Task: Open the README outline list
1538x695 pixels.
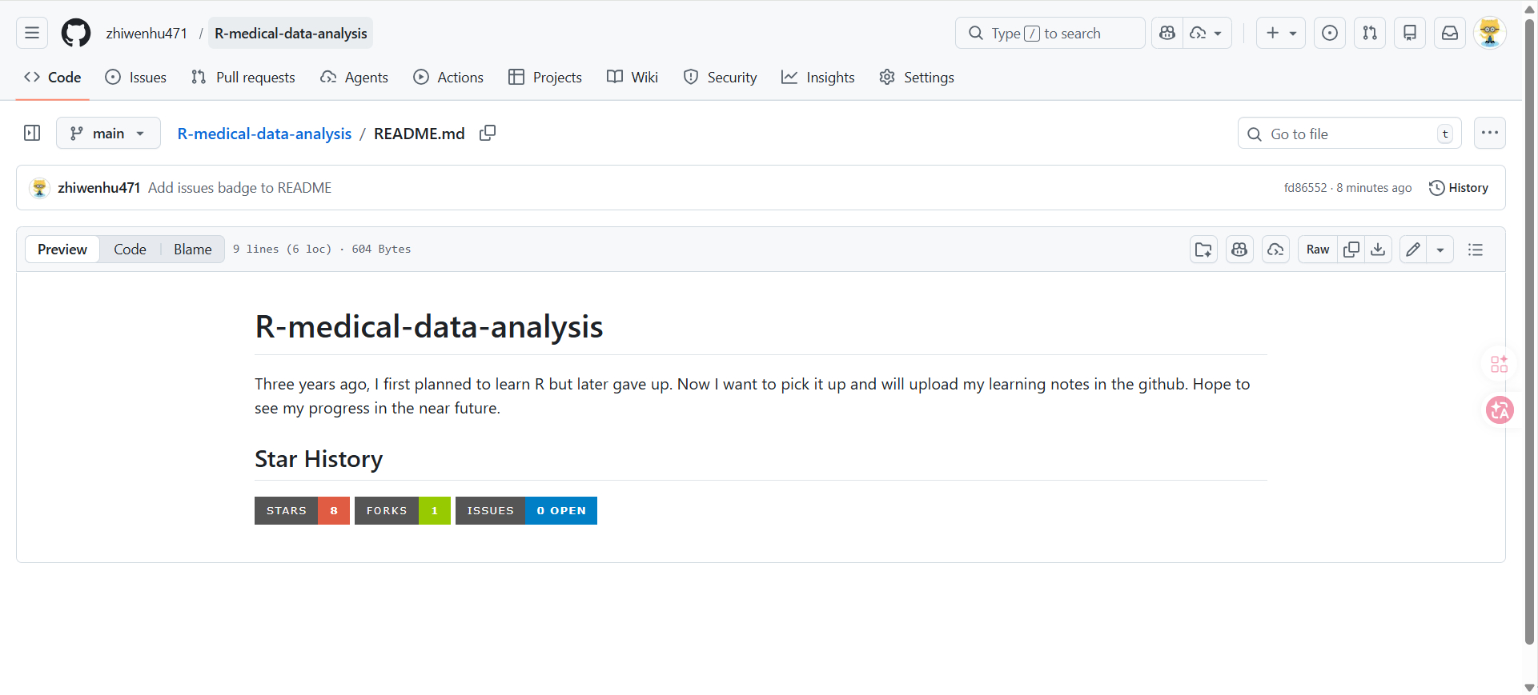Action: coord(1476,250)
